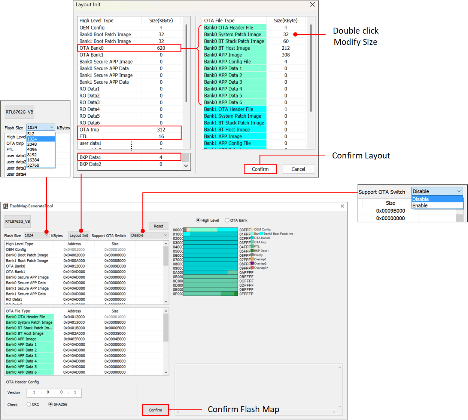The height and width of the screenshot is (420, 468).
Task: Click the Layout Init OTA File list scrollbar
Action: (x=311, y=68)
